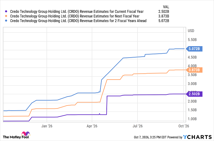The width and height of the screenshot is (214, 141).
Task: Click the Apr '26 x-axis label
Action: (92, 126)
